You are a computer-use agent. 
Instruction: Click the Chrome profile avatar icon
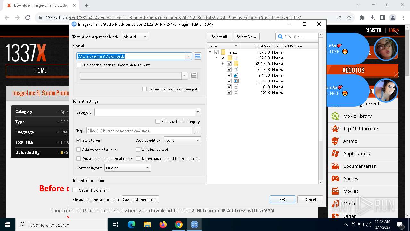[x=393, y=18]
